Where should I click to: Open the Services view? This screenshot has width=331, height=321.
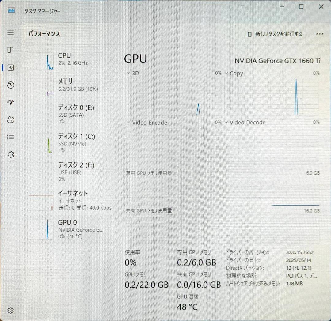click(10, 155)
